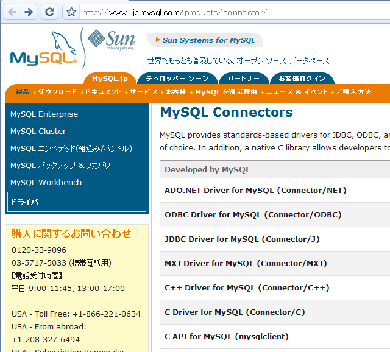Click the browser forward arrow button
This screenshot has height=352, width=390.
pos(29,12)
